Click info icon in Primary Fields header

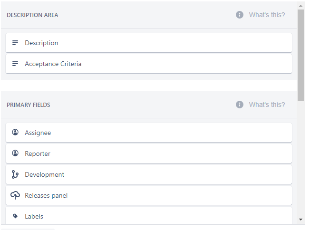point(240,105)
